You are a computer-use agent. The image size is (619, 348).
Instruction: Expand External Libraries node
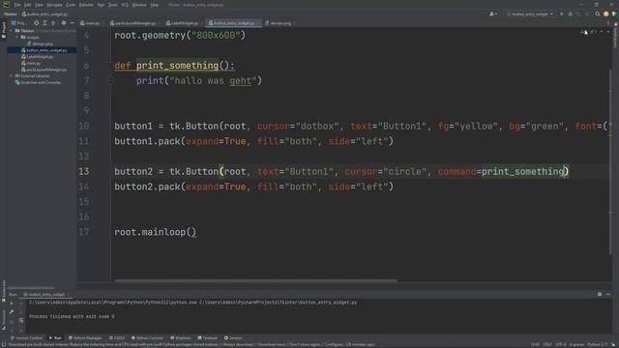point(12,75)
